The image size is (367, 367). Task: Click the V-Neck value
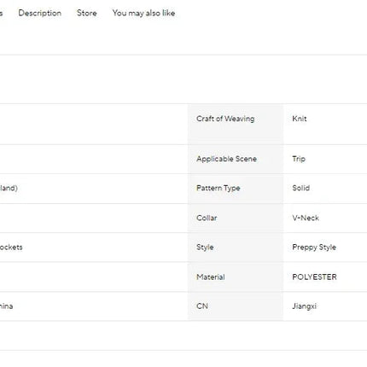pyautogui.click(x=306, y=218)
